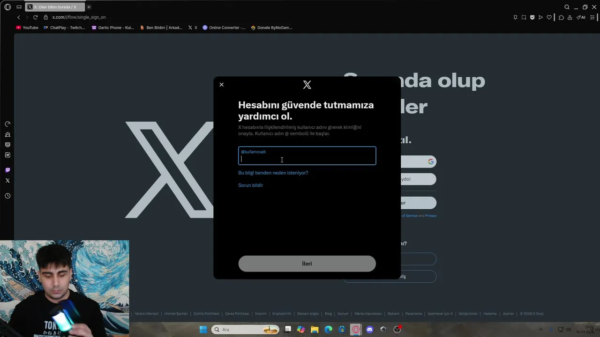600x337 pixels.
Task: Click the pinboard pin icon in toolbar
Action: coord(515,17)
